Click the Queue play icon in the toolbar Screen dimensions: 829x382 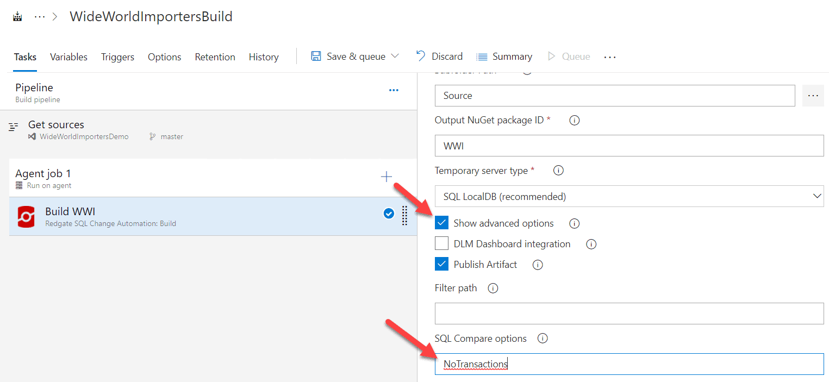[x=552, y=56]
